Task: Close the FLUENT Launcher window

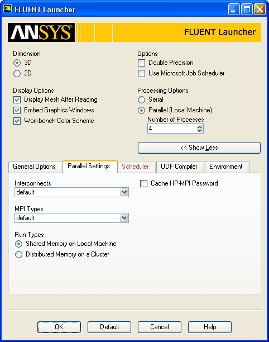Action: coord(260,9)
